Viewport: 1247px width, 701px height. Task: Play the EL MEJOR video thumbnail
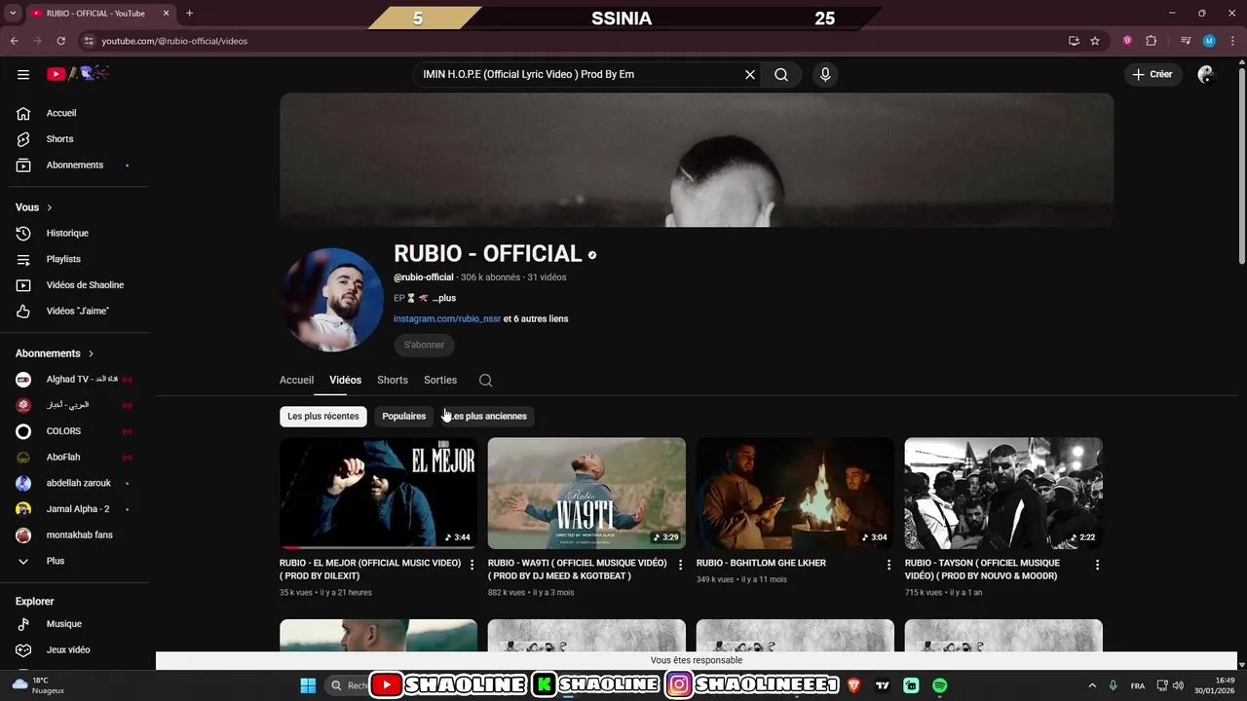(x=378, y=494)
